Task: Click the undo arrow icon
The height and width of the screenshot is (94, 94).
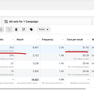Action: click(x=9, y=29)
